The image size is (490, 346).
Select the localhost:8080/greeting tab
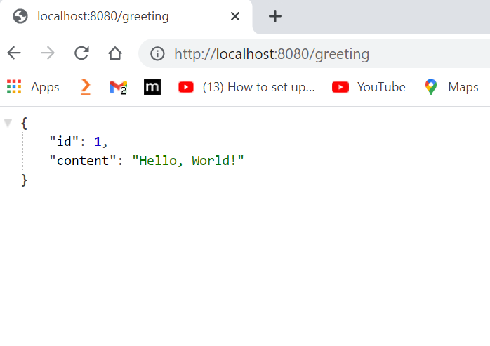(x=126, y=16)
